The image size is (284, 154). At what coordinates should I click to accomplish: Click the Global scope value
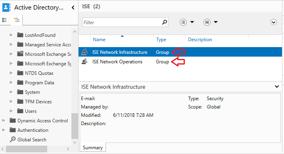coord(213,107)
